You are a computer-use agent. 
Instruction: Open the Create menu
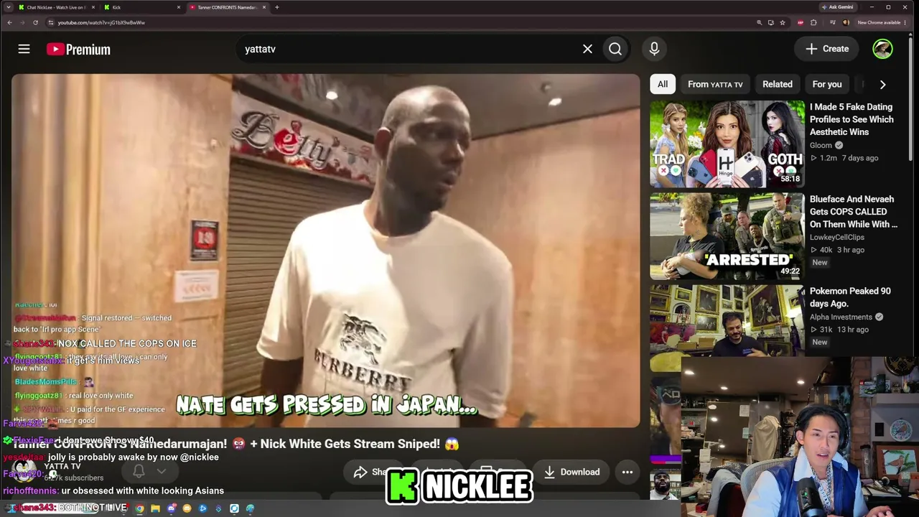point(827,49)
